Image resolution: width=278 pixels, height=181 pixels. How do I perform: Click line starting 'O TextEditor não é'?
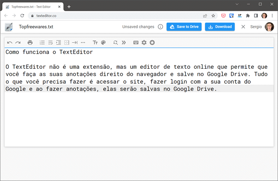coord(136,67)
